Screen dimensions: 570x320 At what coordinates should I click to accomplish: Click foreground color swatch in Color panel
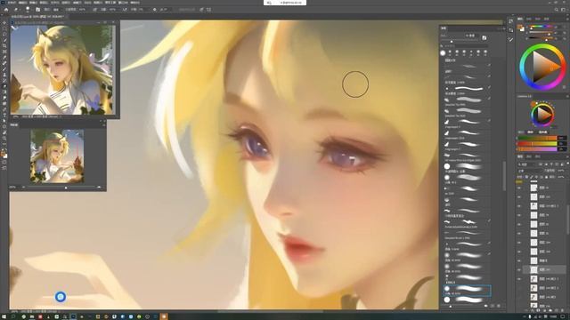(x=520, y=28)
